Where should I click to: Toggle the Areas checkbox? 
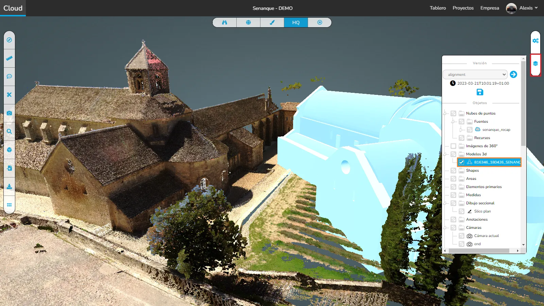click(453, 178)
